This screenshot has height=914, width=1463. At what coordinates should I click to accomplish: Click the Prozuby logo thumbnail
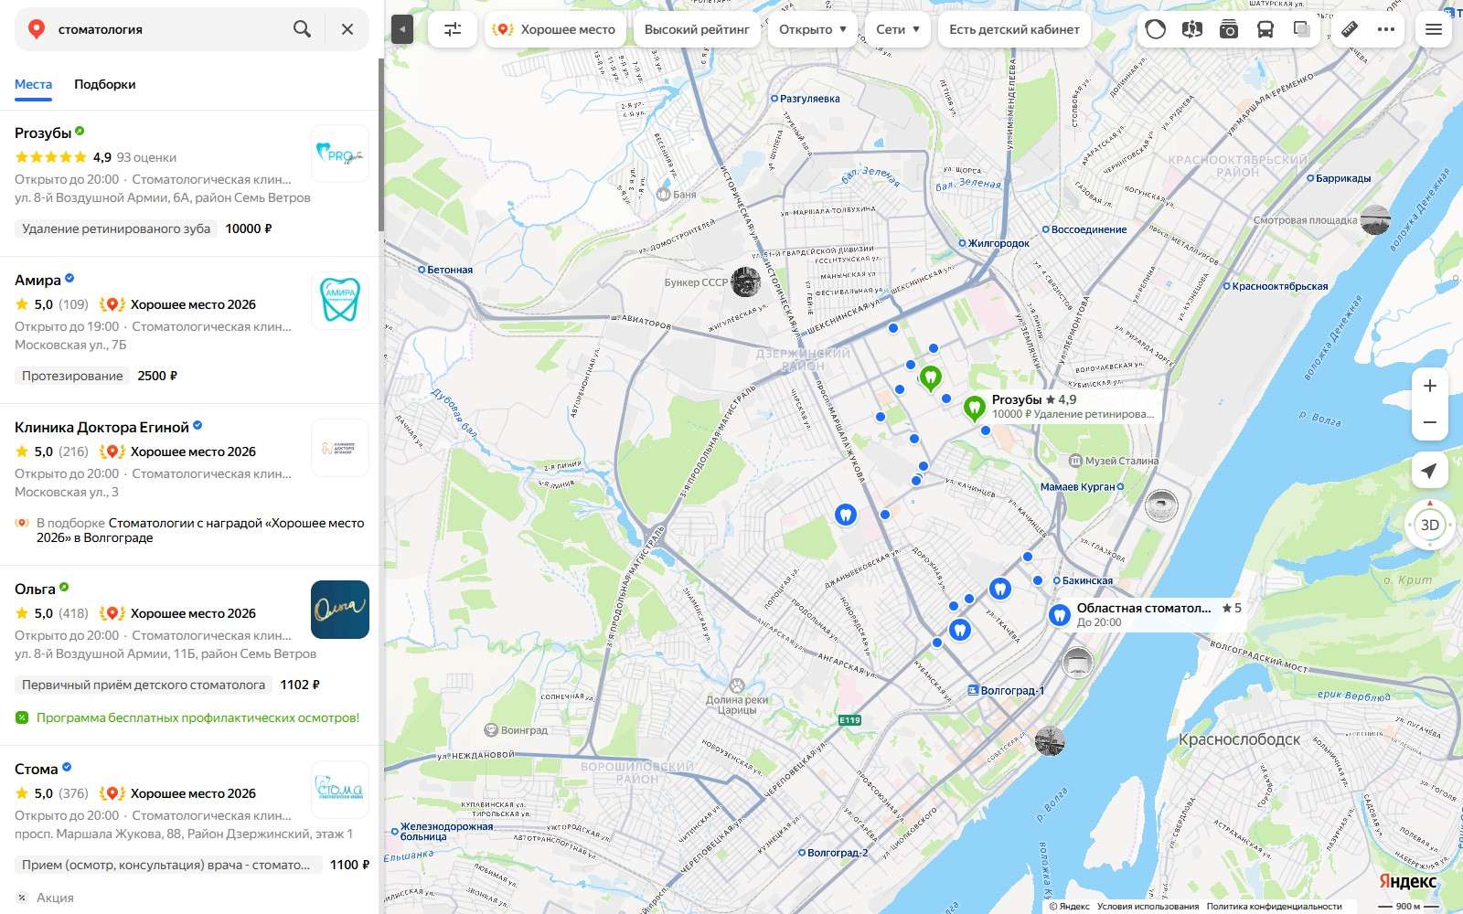click(340, 154)
